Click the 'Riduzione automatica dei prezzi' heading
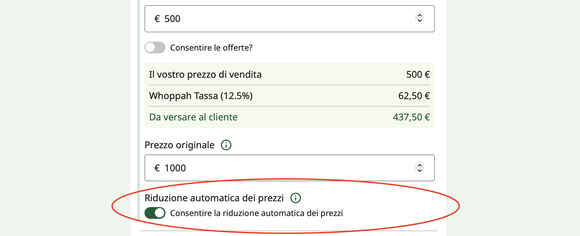The image size is (580, 236). click(214, 198)
